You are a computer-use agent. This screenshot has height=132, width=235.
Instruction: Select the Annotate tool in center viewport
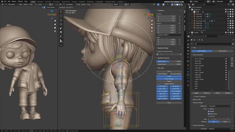click(x=61, y=36)
